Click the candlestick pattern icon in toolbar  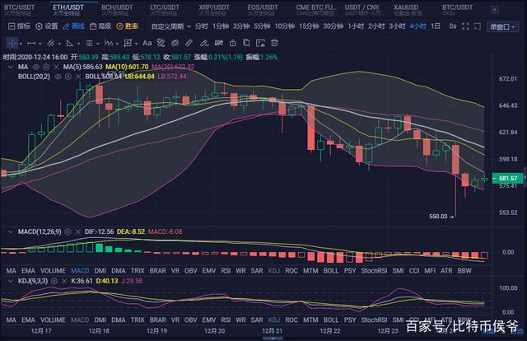point(219,43)
